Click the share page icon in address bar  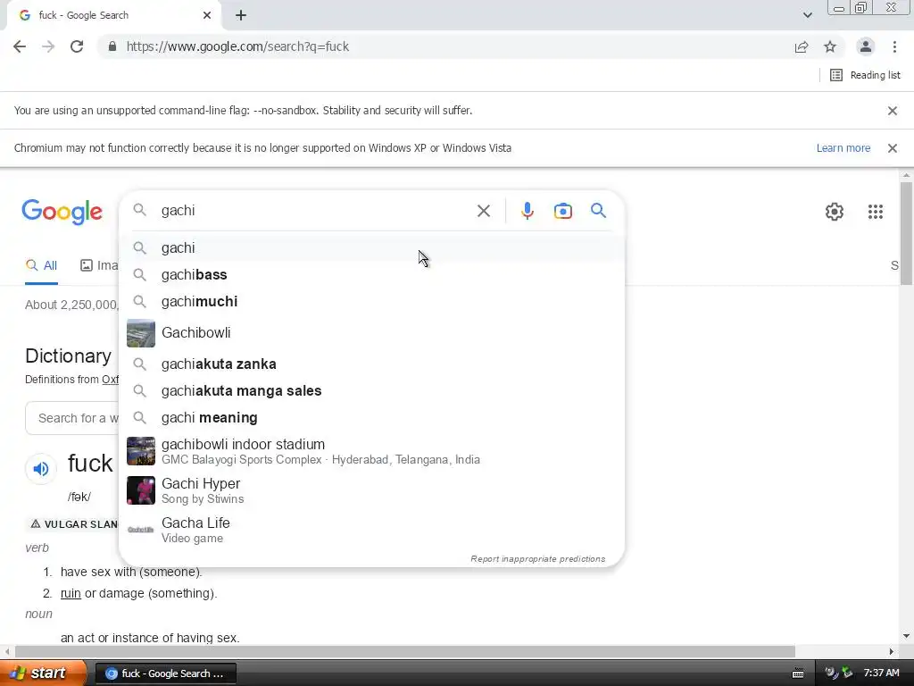(x=802, y=46)
